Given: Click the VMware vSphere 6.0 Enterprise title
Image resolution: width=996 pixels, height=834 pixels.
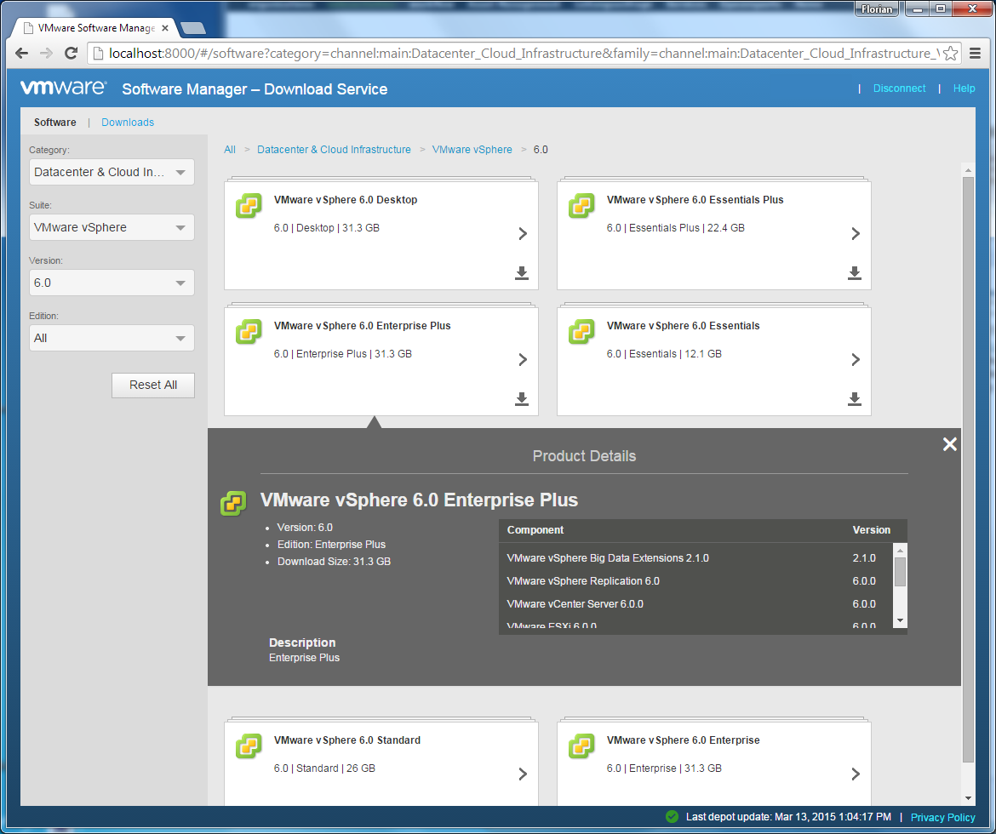Looking at the screenshot, I should click(683, 740).
